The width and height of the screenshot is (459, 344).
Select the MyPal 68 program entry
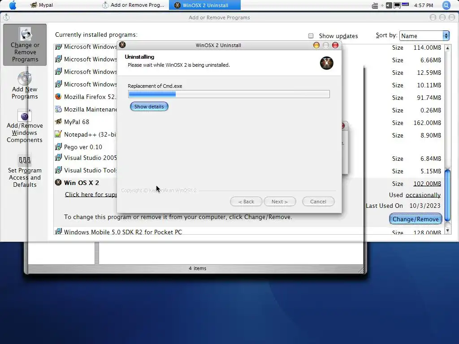point(76,122)
